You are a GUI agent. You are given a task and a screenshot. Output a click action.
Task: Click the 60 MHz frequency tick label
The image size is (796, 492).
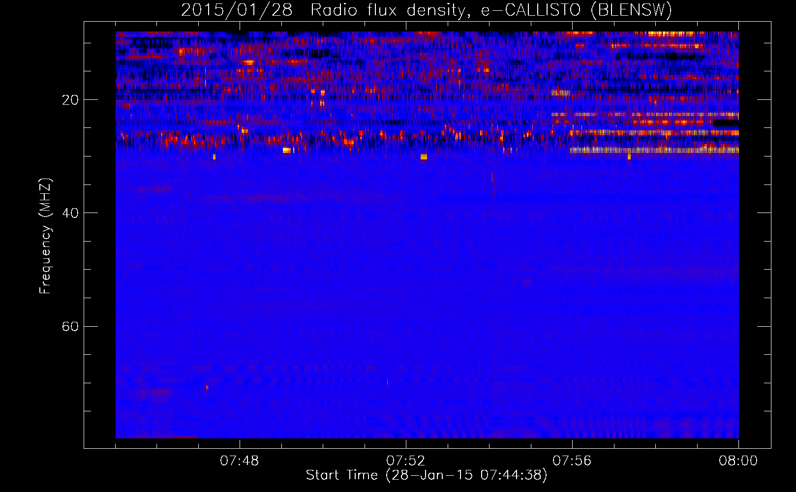[x=70, y=327]
